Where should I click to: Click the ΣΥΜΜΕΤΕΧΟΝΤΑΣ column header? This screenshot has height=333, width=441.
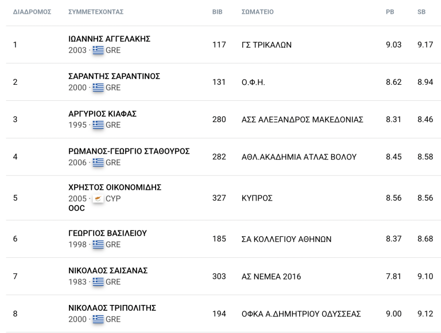pyautogui.click(x=96, y=12)
